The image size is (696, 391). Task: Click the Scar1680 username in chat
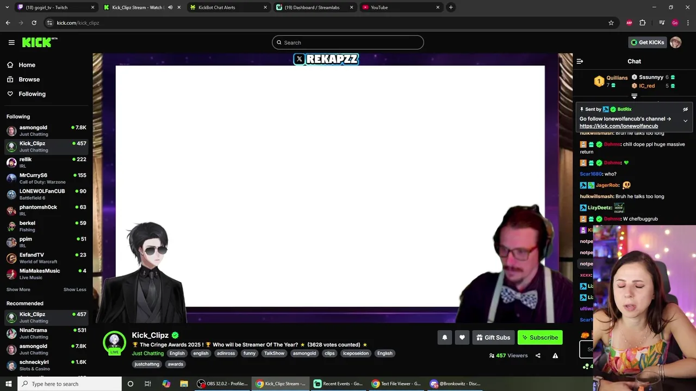pyautogui.click(x=591, y=174)
